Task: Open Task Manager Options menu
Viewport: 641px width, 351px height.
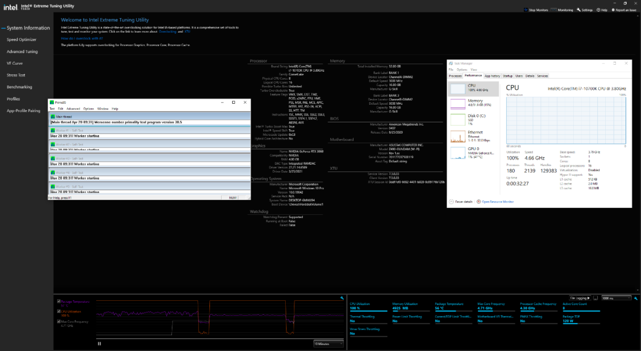Action: click(x=462, y=69)
